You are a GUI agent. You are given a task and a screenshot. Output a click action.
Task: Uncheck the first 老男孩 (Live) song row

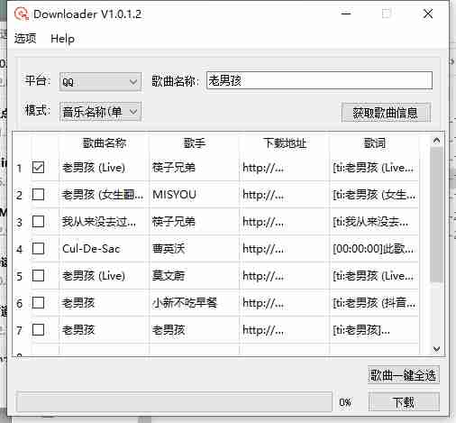point(38,168)
